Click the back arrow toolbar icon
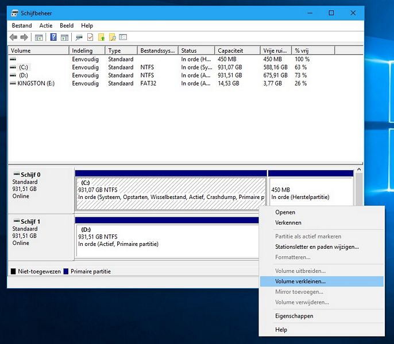Screen dimensions: 394x344 click(x=13, y=37)
